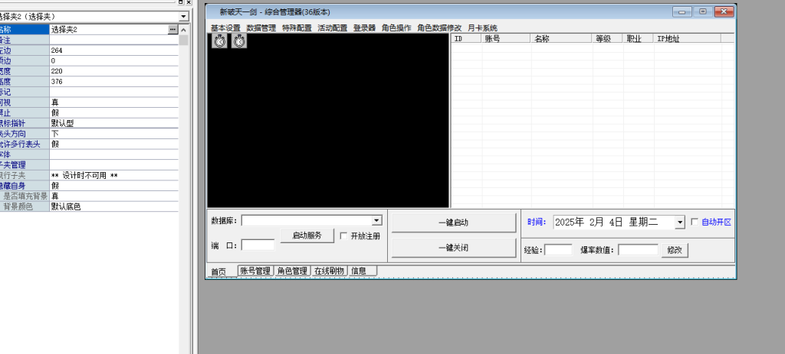The image size is (785, 354).
Task: Switch to the 信息 tab
Action: [x=363, y=271]
